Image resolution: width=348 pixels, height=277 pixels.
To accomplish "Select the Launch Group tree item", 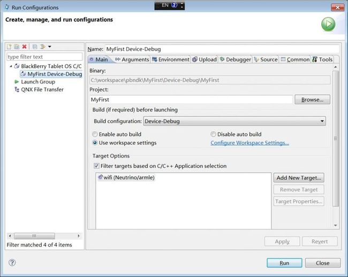I will [38, 82].
